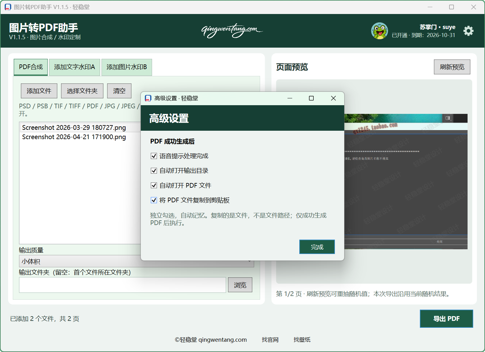Open the 添加文字水印A tab
The width and height of the screenshot is (485, 352).
(x=74, y=67)
